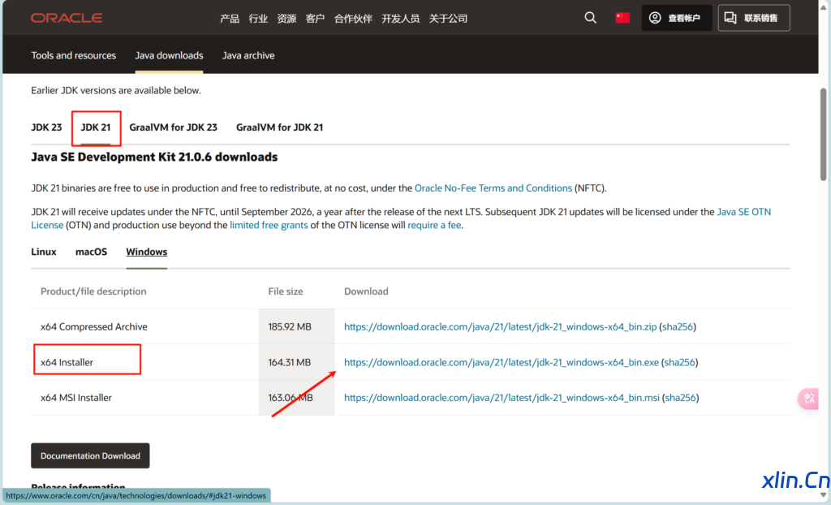
Task: Click the File size column header
Action: pos(286,291)
